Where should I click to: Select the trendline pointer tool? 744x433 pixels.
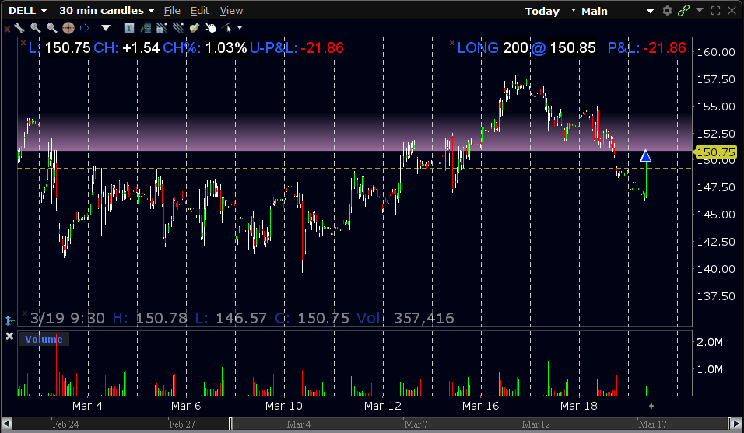(x=227, y=28)
